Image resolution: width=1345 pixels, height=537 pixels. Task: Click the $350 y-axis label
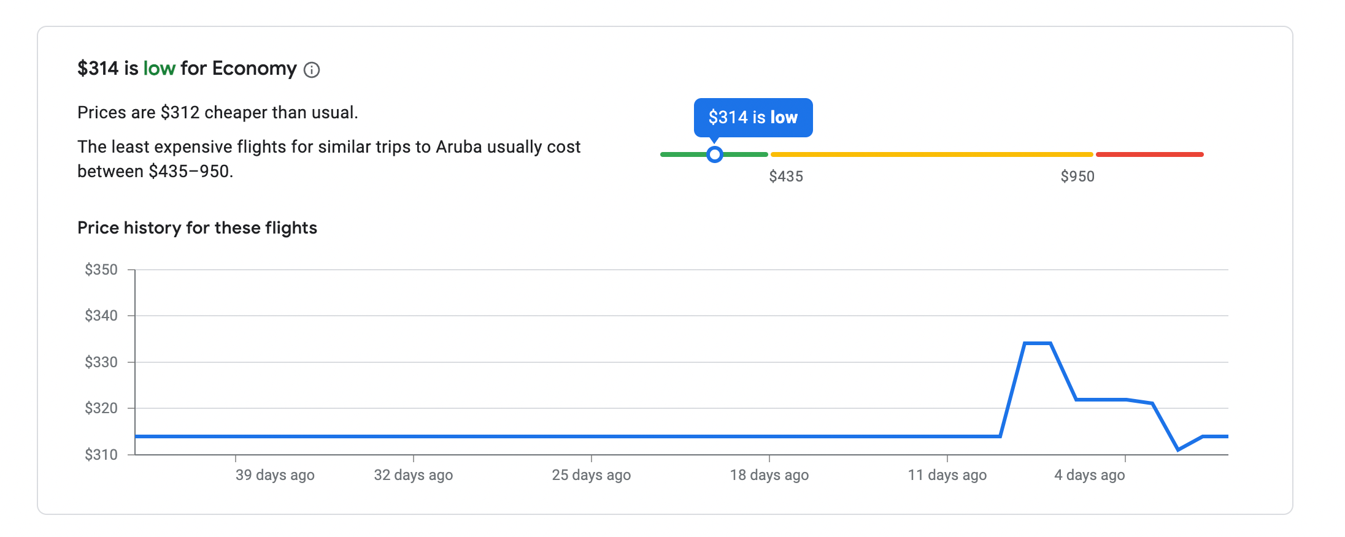101,270
